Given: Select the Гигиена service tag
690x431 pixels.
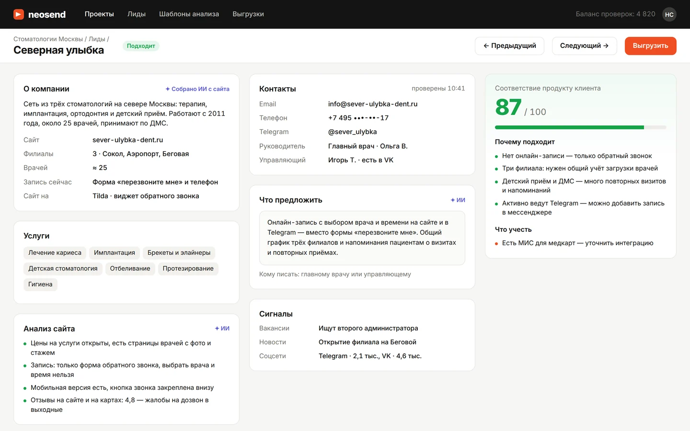Looking at the screenshot, I should tap(40, 284).
